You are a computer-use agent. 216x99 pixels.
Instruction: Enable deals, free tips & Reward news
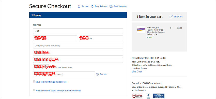tap(34, 90)
